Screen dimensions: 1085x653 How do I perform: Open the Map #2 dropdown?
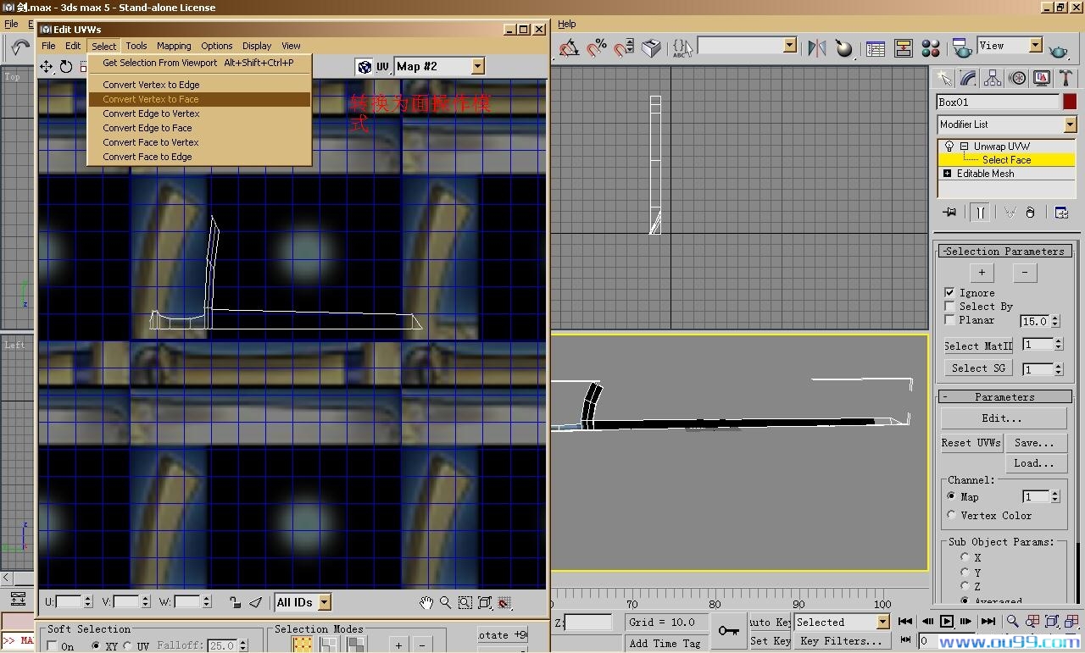477,66
